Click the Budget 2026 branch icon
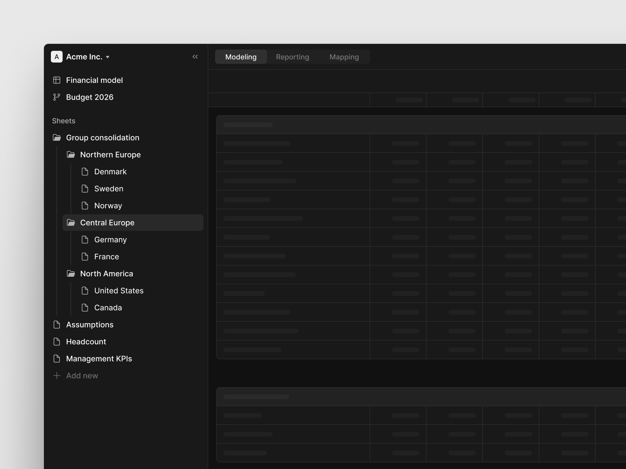The width and height of the screenshot is (626, 469). click(57, 97)
